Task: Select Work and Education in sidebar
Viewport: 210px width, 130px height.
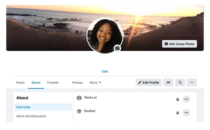Action: point(31,116)
